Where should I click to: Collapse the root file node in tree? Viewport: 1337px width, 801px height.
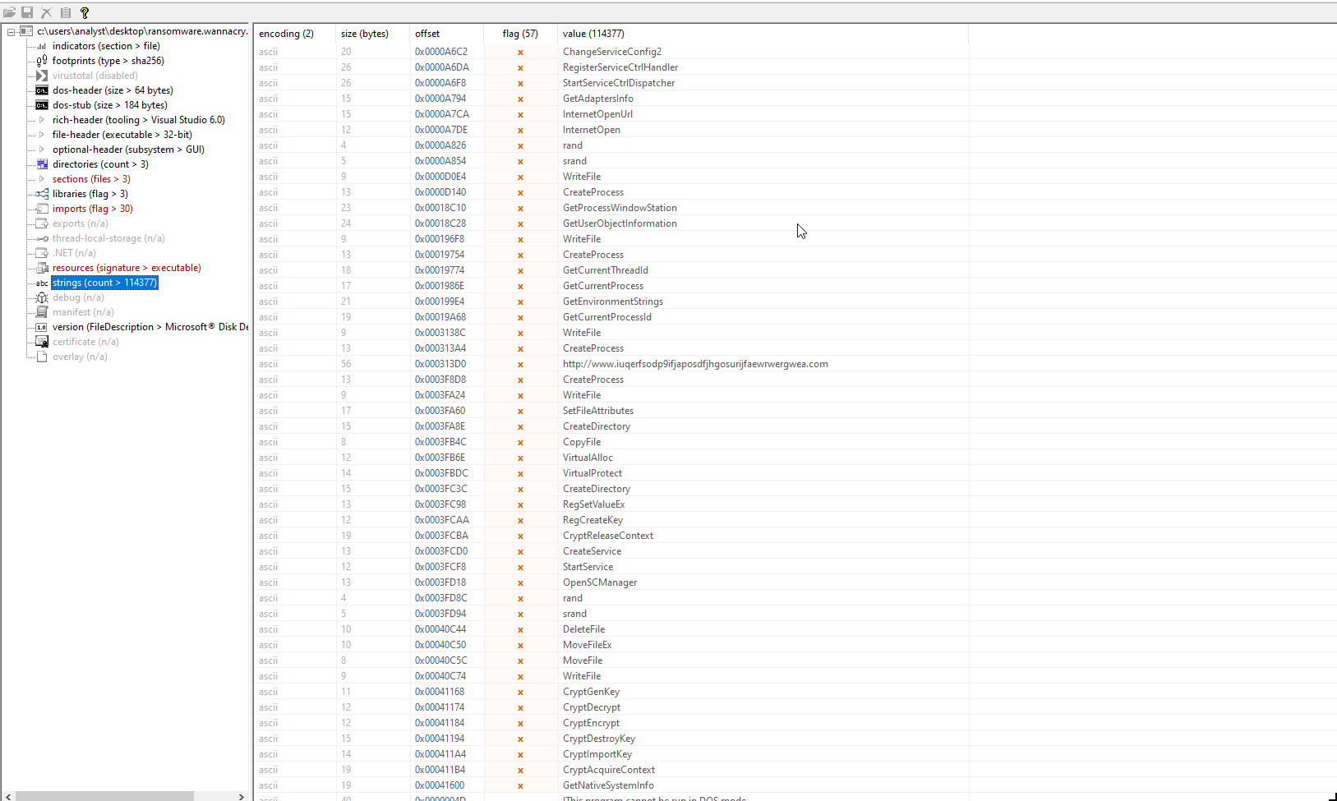click(12, 32)
